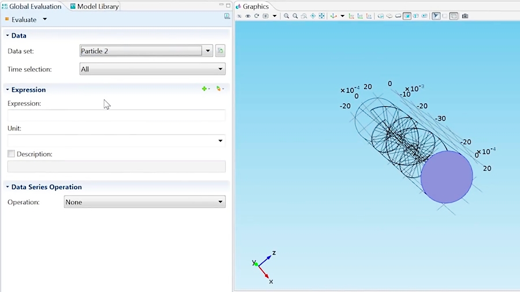The width and height of the screenshot is (520, 292).
Task: Click the Evaluate button
Action: pyautogui.click(x=21, y=20)
